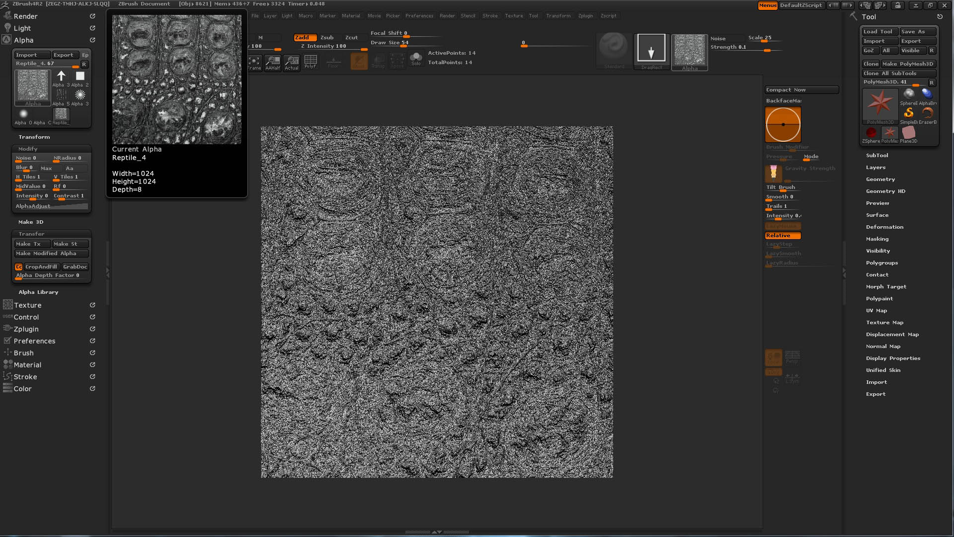
Task: Click the Tool palette reset icon
Action: pos(940,16)
